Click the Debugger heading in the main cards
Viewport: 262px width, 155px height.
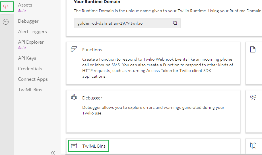(x=92, y=98)
